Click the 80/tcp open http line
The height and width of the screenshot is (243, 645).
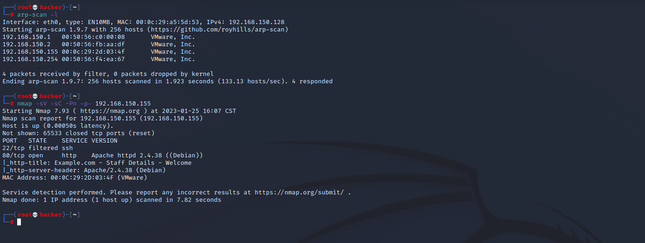[103, 156]
